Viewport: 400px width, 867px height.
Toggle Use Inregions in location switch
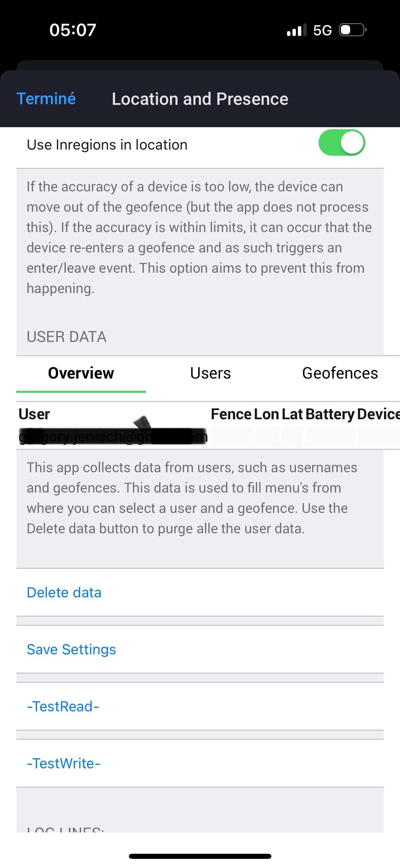point(342,143)
